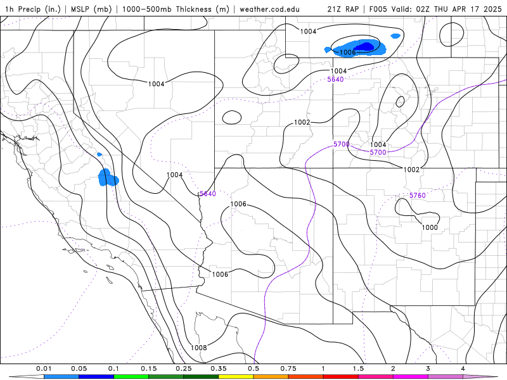The width and height of the screenshot is (507, 380).
Task: Click the 'Valid: 02Z THU APR 17 2025' text
Action: click(x=447, y=9)
